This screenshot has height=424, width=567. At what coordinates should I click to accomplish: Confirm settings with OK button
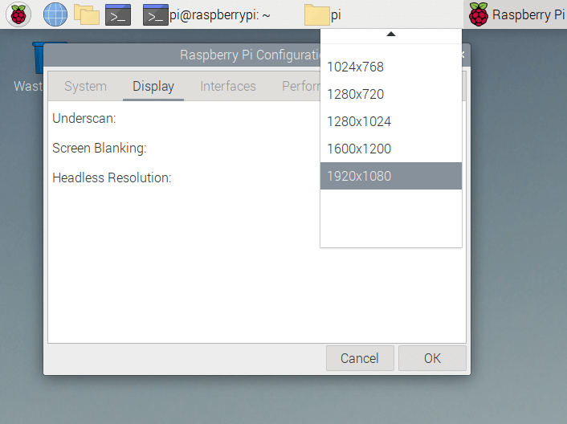[432, 358]
